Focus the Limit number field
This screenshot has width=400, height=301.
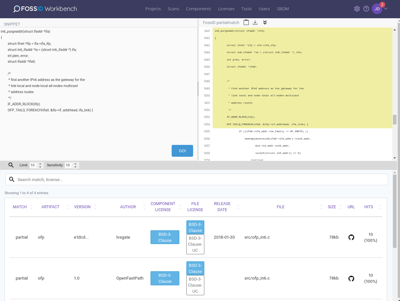(x=36, y=165)
